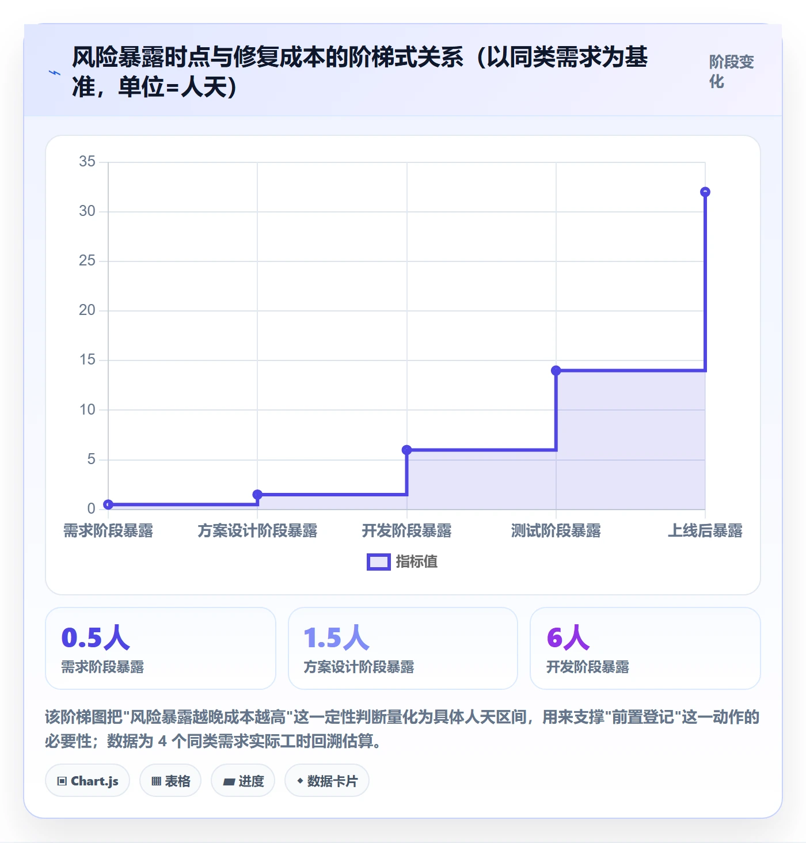Click the y-axis value 15
The height and width of the screenshot is (843, 806).
click(x=88, y=360)
